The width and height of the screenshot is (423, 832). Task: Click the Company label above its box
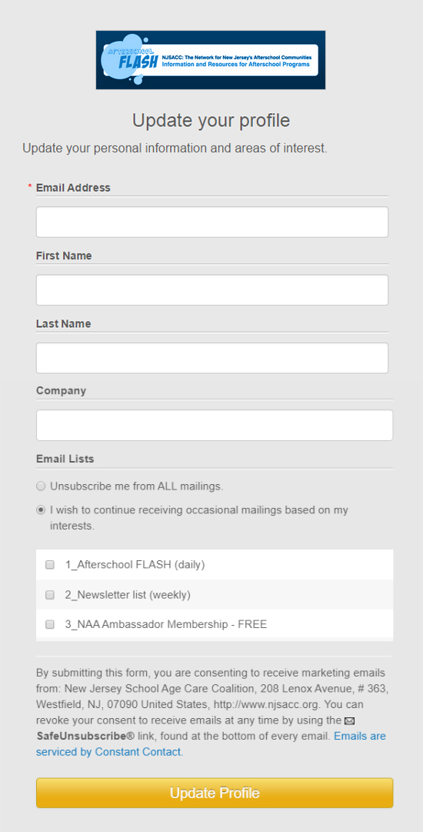click(61, 391)
